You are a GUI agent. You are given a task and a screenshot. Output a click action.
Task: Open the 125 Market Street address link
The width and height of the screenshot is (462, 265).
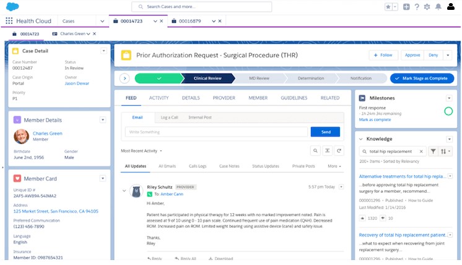pyautogui.click(x=56, y=211)
